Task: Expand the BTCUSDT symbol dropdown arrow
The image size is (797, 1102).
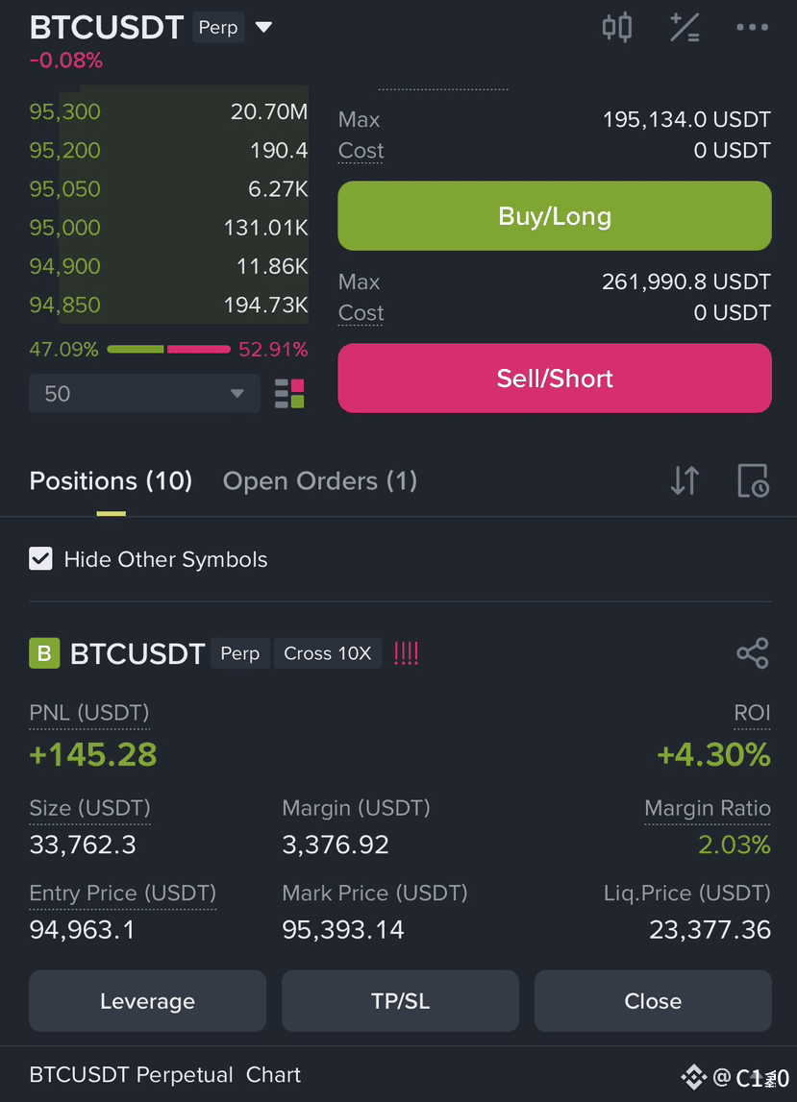Action: coord(263,28)
